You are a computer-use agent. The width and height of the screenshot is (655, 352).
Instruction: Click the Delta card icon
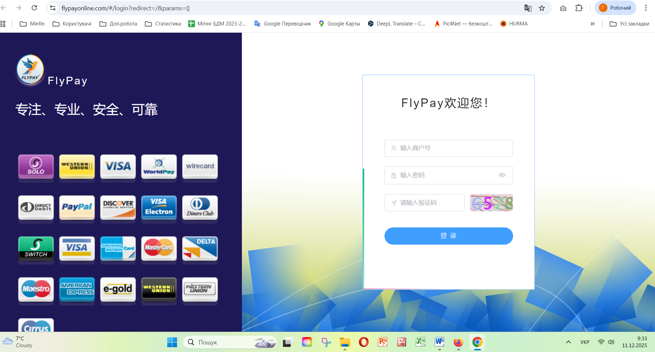(200, 248)
